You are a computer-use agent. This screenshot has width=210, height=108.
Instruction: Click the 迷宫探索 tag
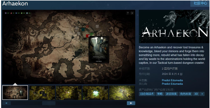click(x=171, y=94)
